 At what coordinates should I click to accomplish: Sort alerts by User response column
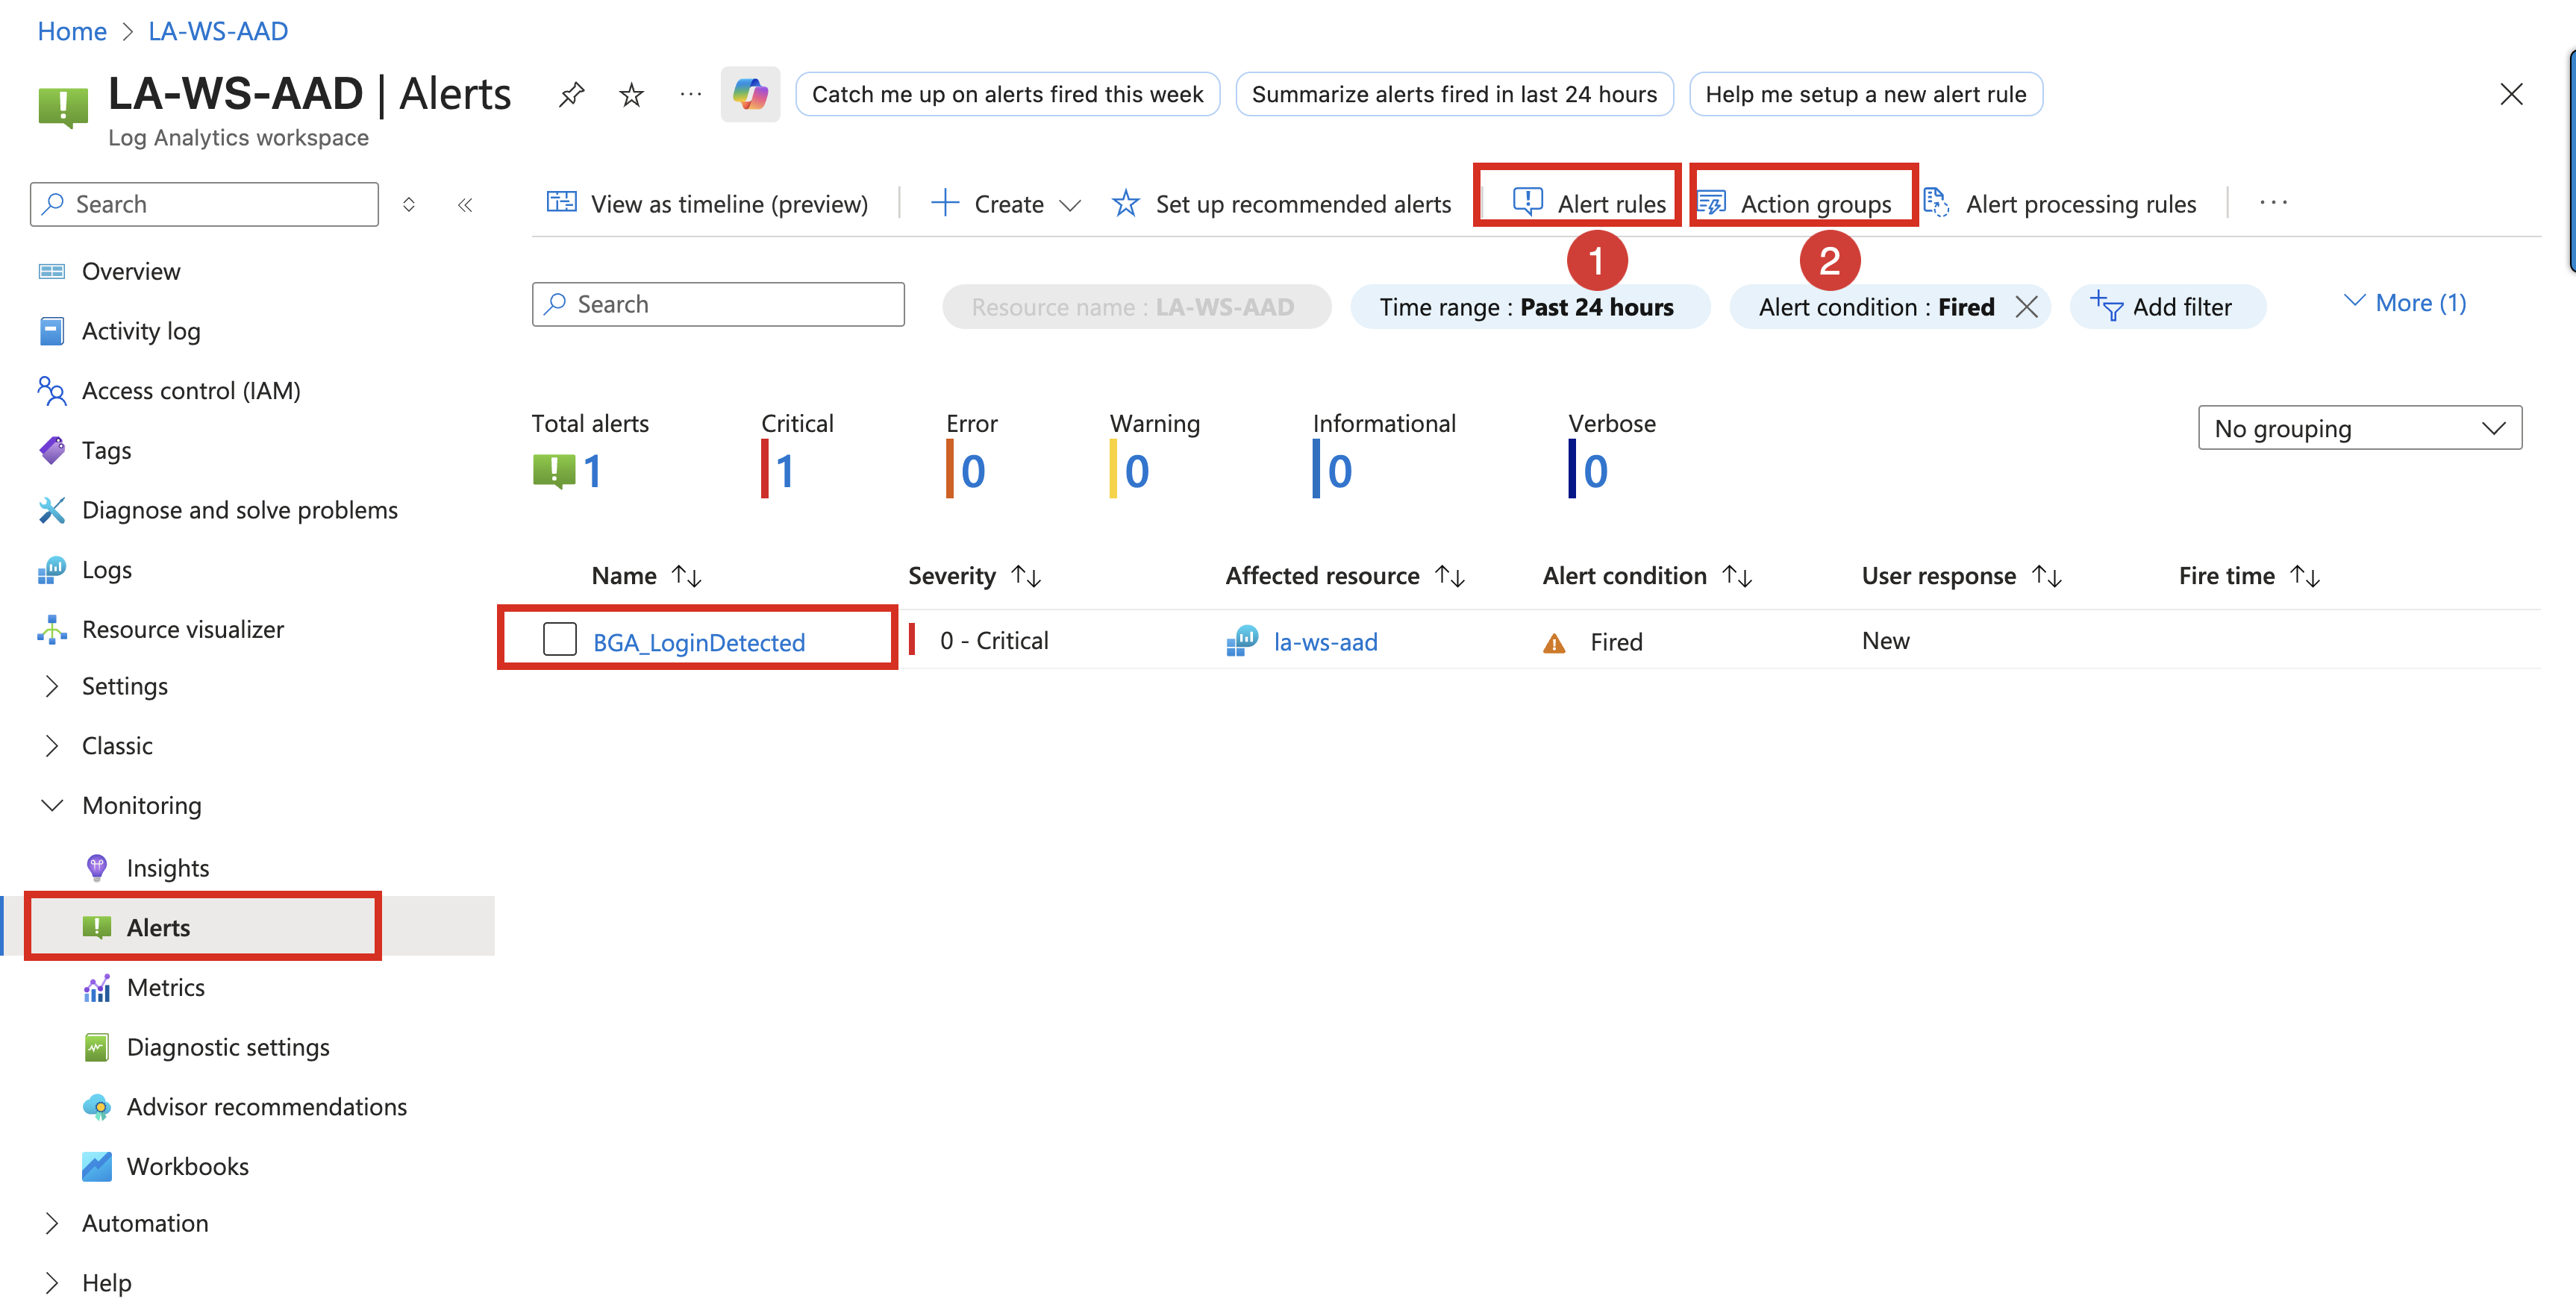click(x=2047, y=576)
